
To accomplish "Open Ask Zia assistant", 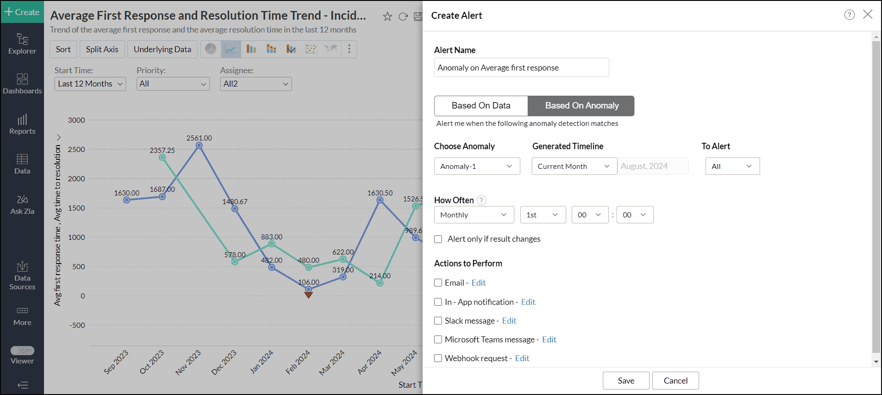I will [x=22, y=205].
